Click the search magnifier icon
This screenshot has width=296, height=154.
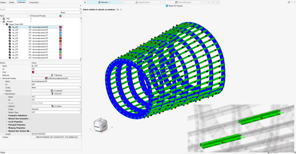click(80, 9)
